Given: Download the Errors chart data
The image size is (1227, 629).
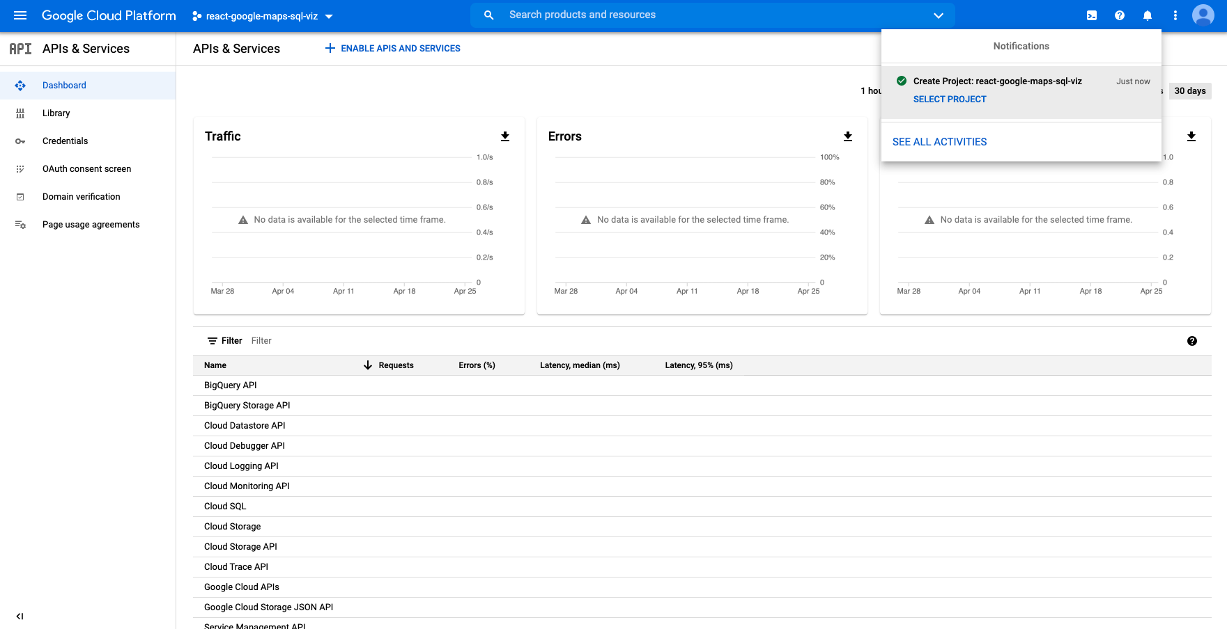Looking at the screenshot, I should 848,136.
